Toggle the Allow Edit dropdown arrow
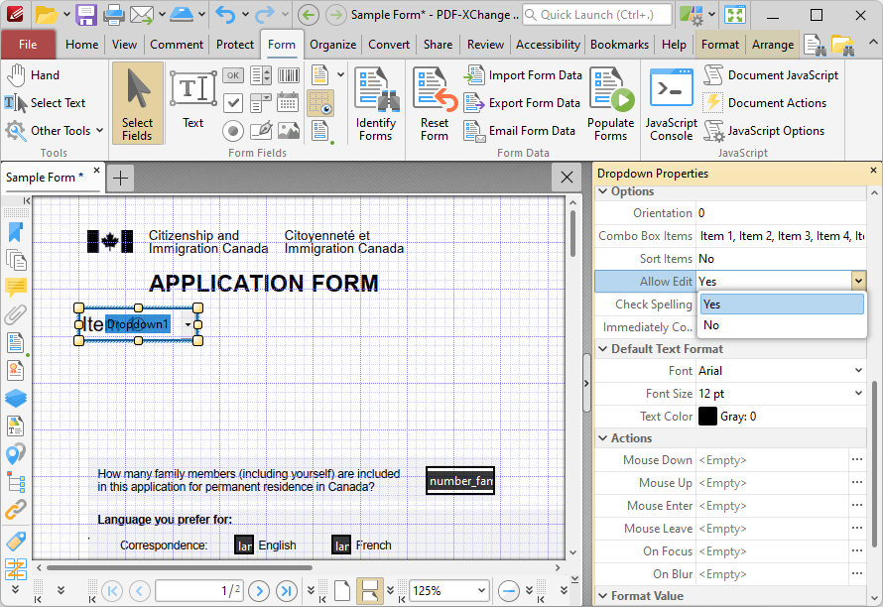Viewport: 883px width, 607px height. (857, 281)
